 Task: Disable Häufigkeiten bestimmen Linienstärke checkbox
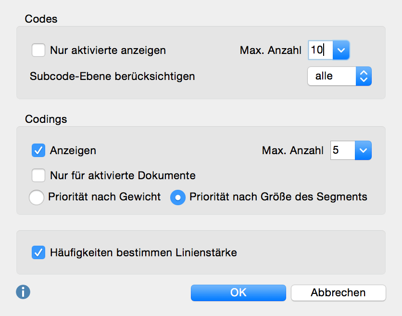(38, 252)
